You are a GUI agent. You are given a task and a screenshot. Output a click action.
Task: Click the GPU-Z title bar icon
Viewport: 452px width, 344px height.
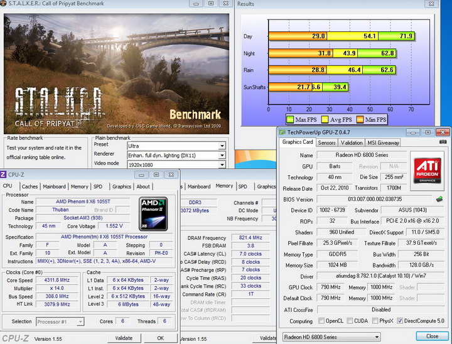[282, 132]
